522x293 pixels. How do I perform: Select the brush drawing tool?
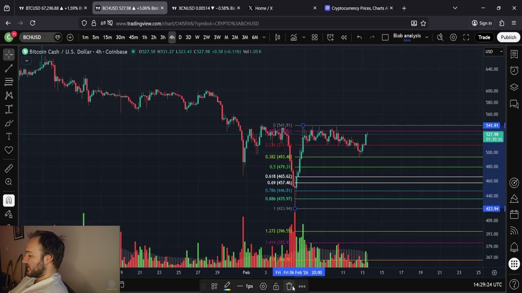point(9,123)
